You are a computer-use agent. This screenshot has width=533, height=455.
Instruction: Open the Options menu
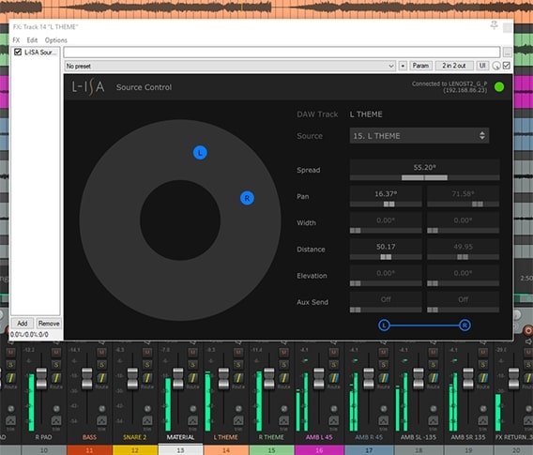(56, 40)
